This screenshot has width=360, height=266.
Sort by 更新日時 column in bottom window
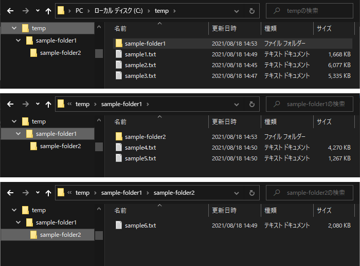point(224,210)
